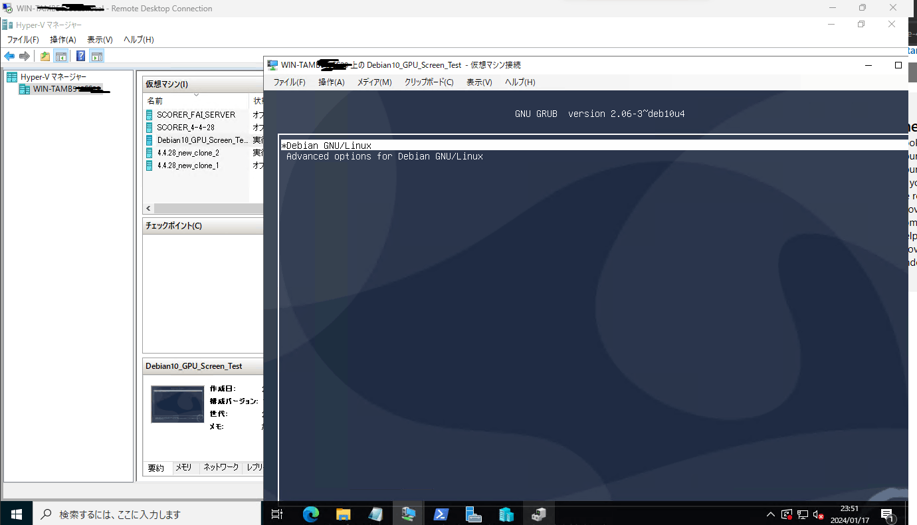This screenshot has width=917, height=525.
Task: Sort VM list by 名前 column header
Action: [196, 101]
